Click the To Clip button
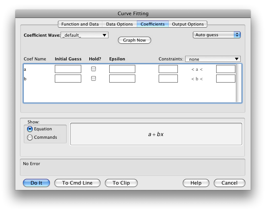The width and height of the screenshot is (266, 211). (121, 183)
